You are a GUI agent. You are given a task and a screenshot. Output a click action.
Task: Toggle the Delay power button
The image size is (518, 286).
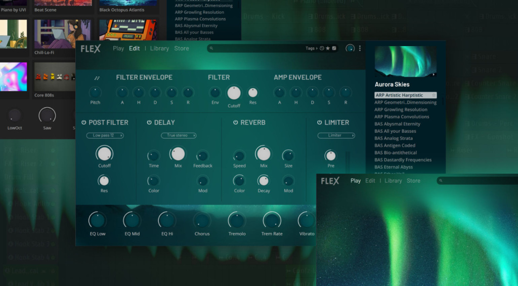[x=149, y=122]
